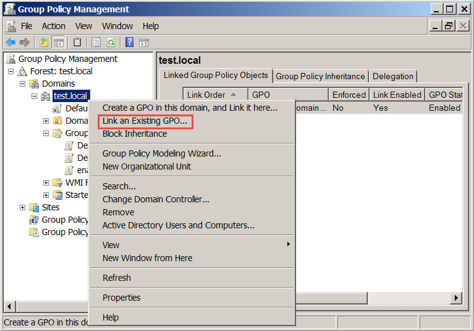This screenshot has width=474, height=331.
Task: Open the Action menu
Action: [x=54, y=27]
